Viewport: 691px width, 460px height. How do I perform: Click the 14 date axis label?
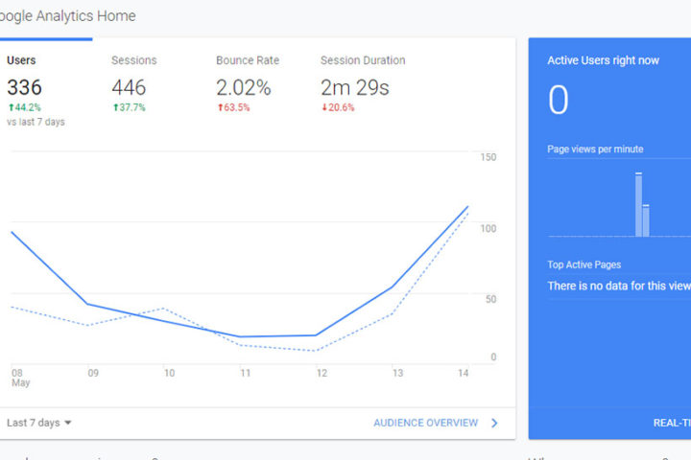(463, 374)
